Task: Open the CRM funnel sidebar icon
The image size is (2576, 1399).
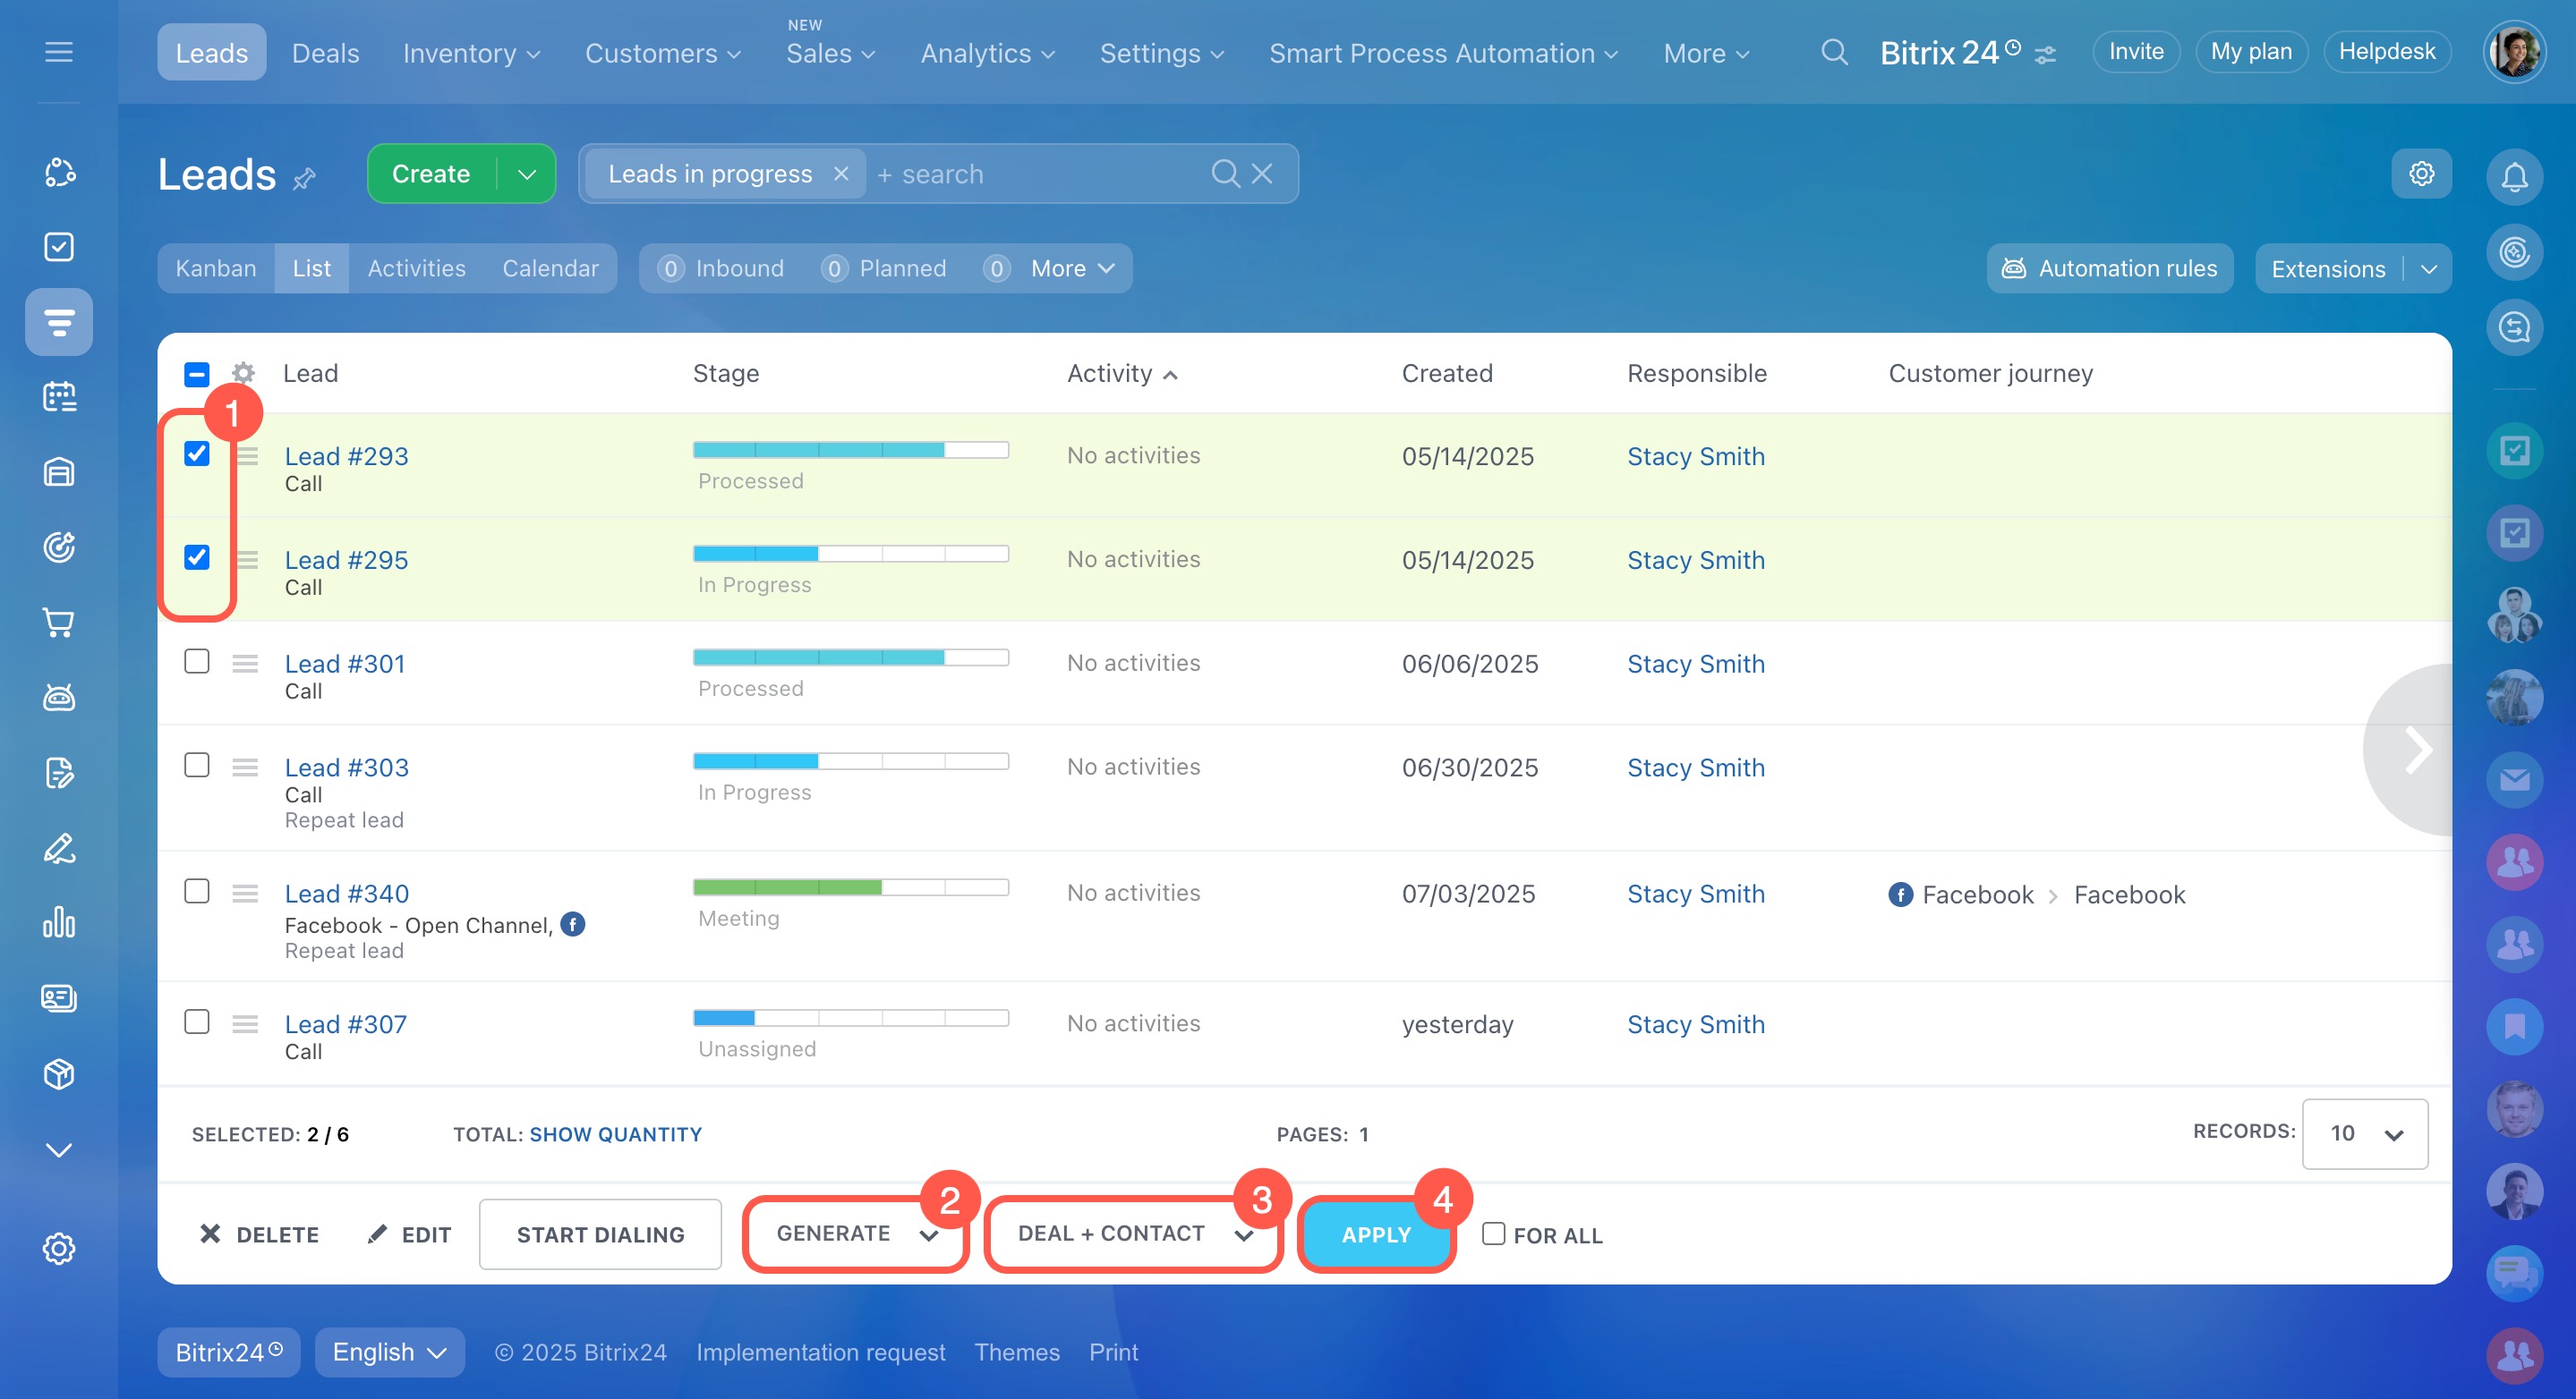Action: 59,322
